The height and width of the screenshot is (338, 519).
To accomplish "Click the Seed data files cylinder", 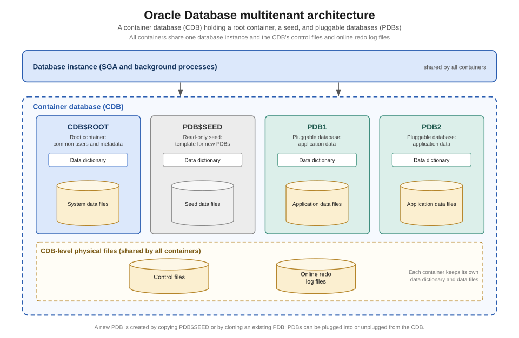I will click(203, 203).
